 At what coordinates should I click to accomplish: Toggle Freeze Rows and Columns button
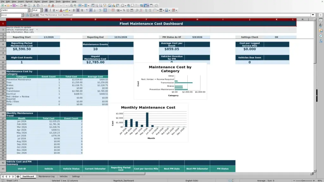click(146, 5)
